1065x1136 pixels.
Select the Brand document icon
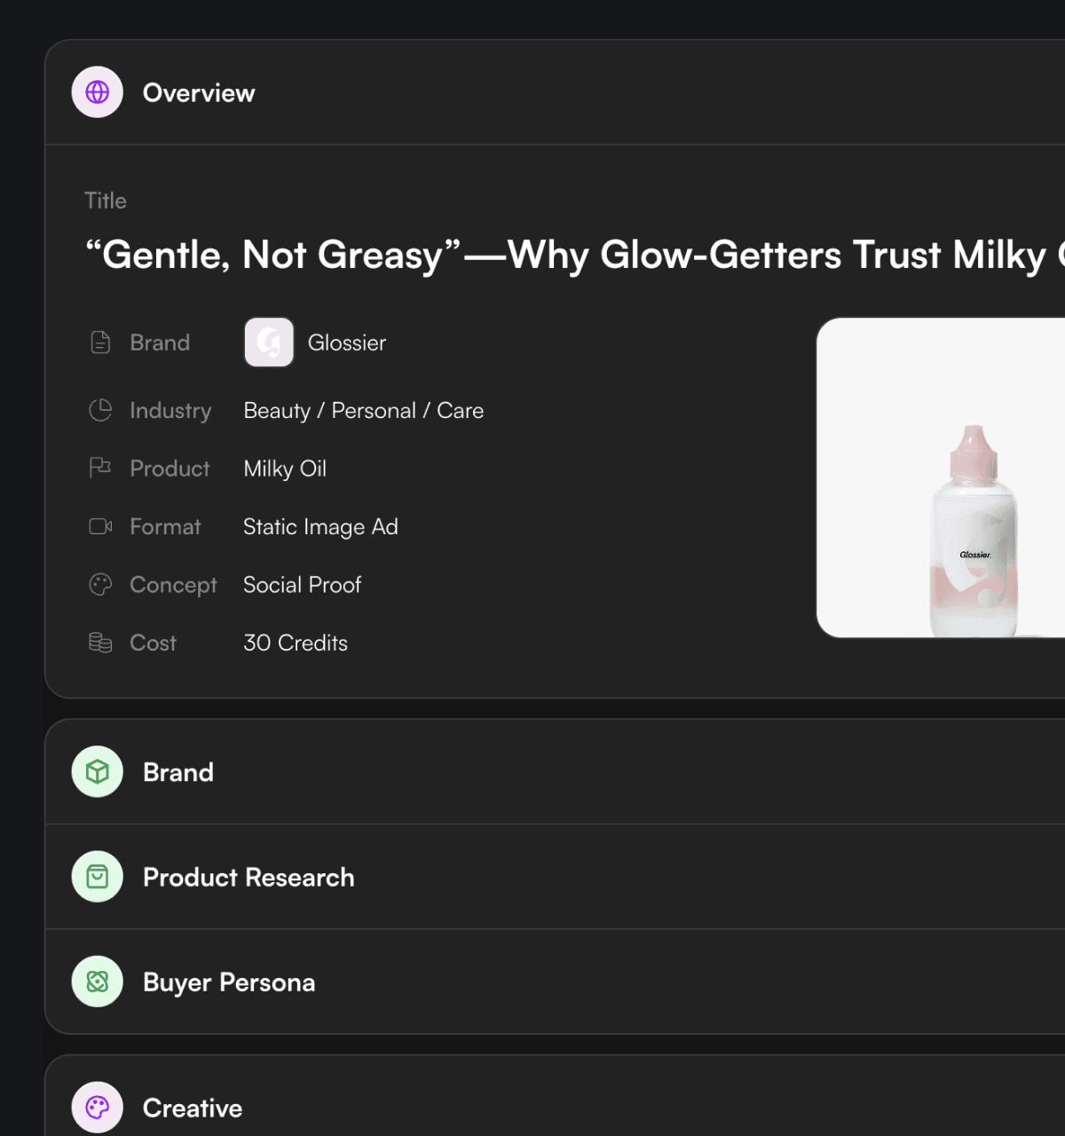(100, 342)
